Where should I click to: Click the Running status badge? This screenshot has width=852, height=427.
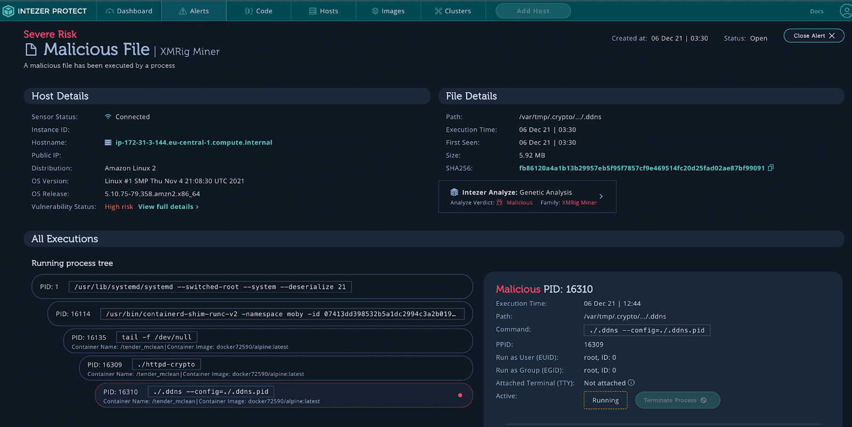(x=605, y=400)
